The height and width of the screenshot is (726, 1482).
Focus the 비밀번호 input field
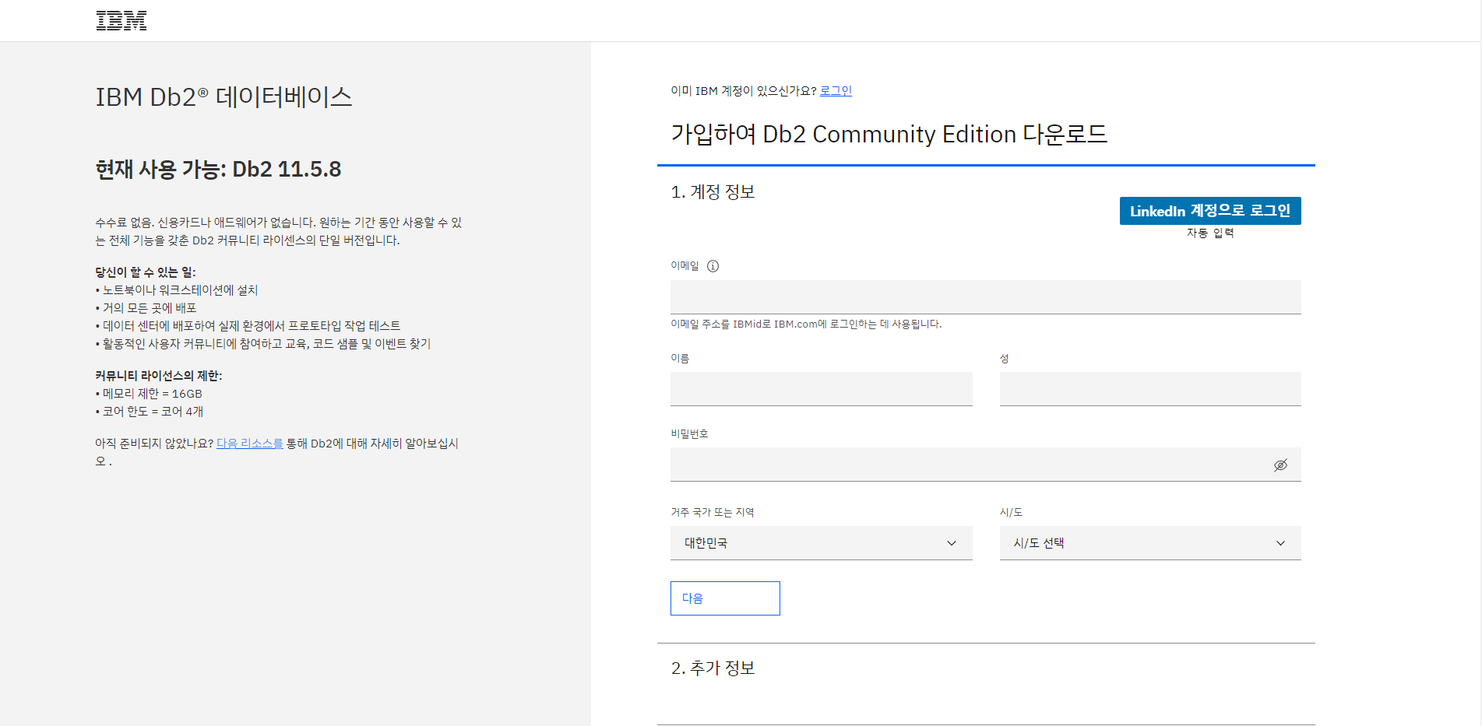point(985,465)
